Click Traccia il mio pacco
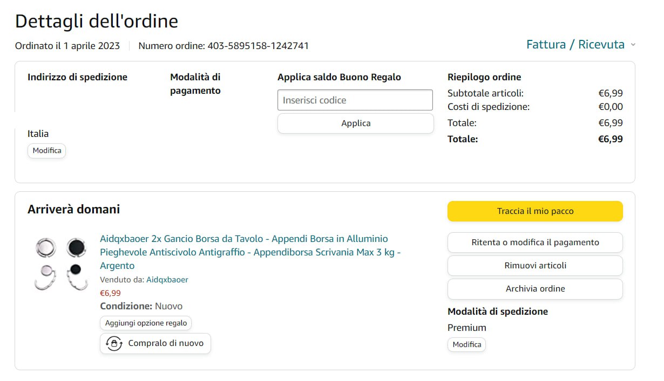The image size is (664, 381). [535, 211]
